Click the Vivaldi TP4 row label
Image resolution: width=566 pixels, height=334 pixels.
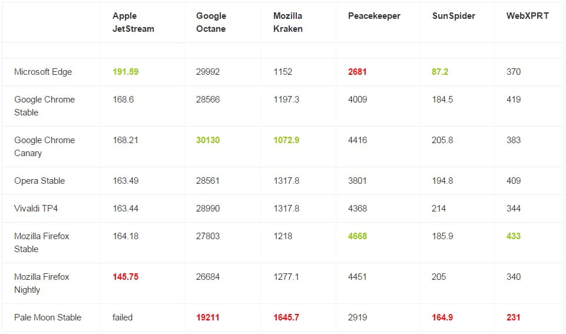pyautogui.click(x=36, y=209)
